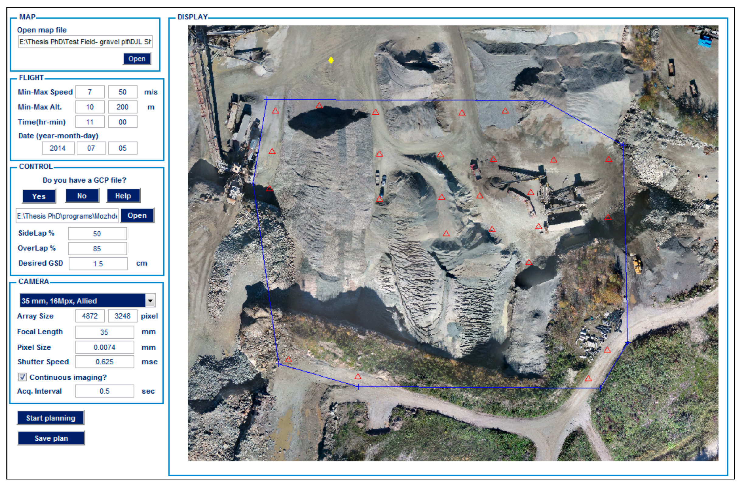The width and height of the screenshot is (743, 490).
Task: Click the yellow diamond marker on map
Action: [331, 60]
